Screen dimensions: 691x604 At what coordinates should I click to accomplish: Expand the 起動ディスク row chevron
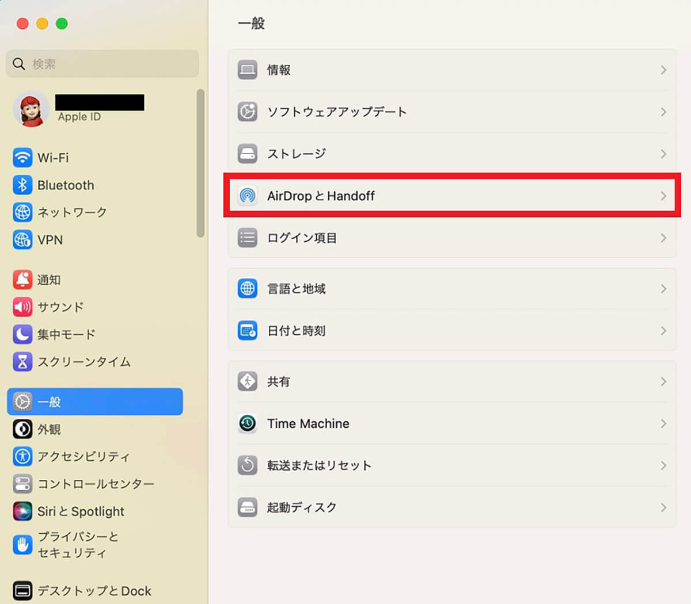pos(663,507)
